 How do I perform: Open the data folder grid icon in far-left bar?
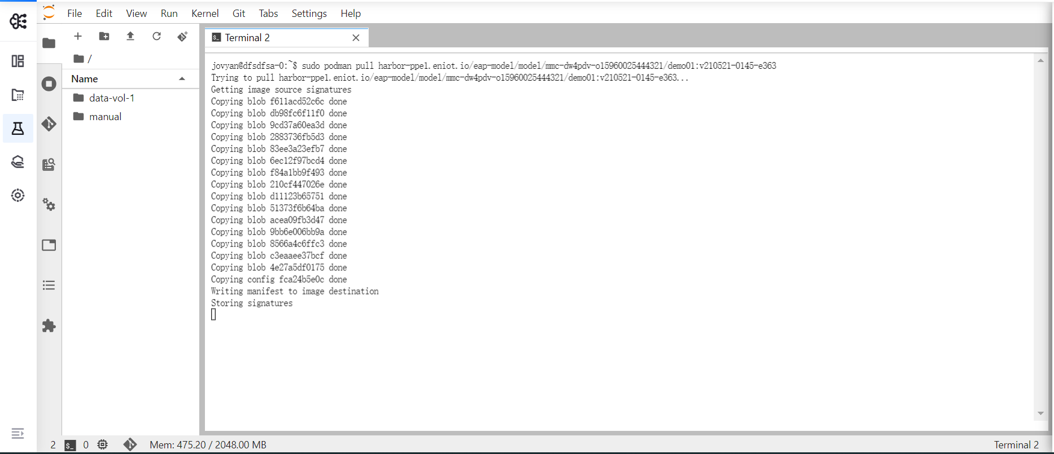(x=18, y=95)
